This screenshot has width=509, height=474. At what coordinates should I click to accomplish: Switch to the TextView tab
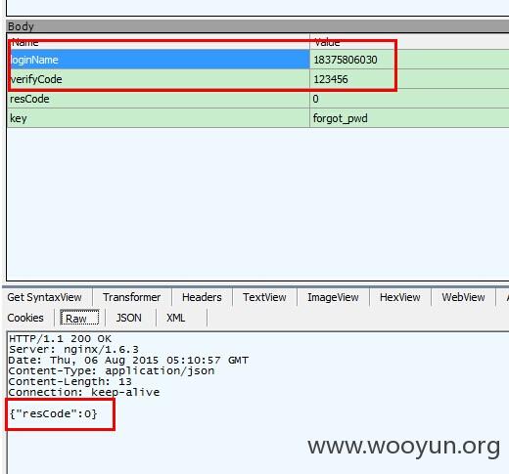[264, 297]
